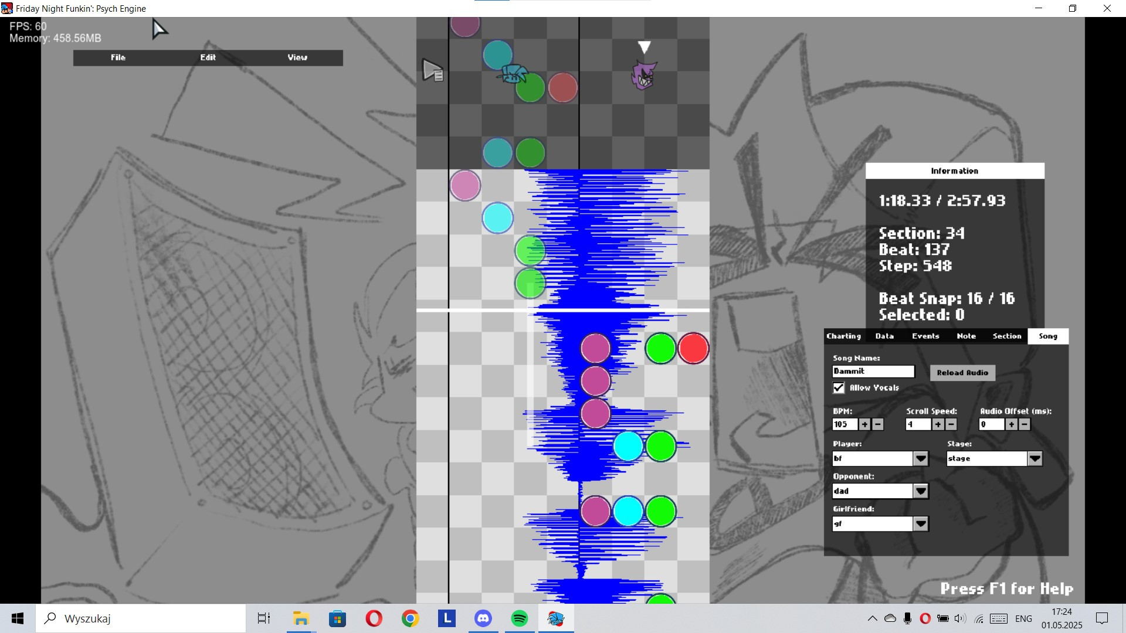Click the Scroll Speed value field

pos(918,424)
